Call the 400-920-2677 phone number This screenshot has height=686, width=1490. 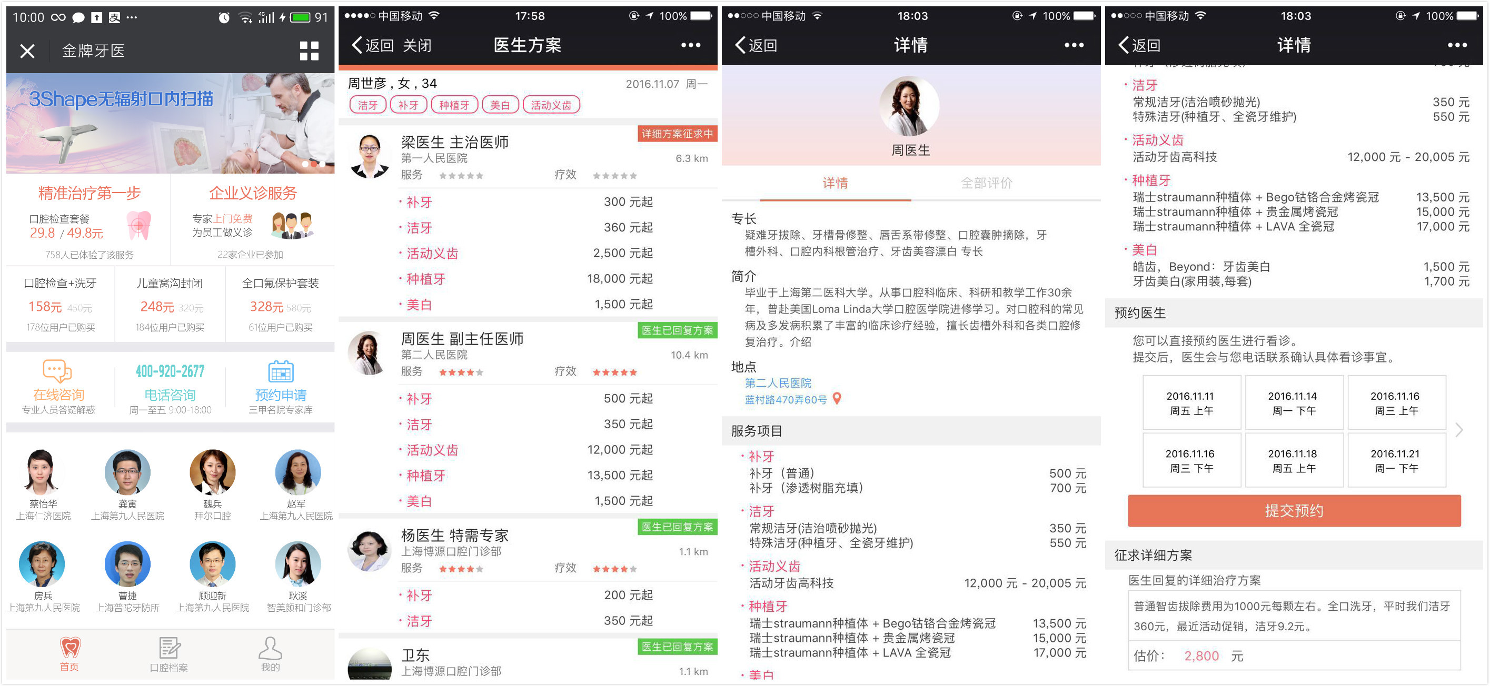coord(170,371)
